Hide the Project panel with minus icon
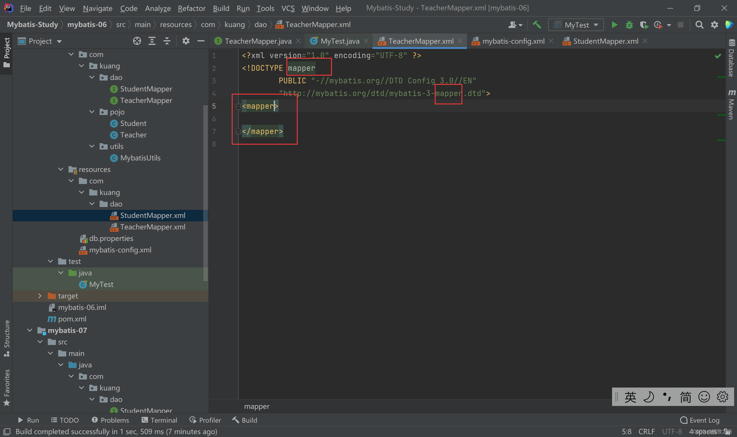The width and height of the screenshot is (737, 437). (x=201, y=41)
